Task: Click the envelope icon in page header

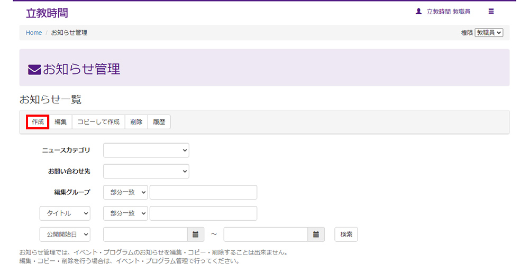Action: pos(34,69)
